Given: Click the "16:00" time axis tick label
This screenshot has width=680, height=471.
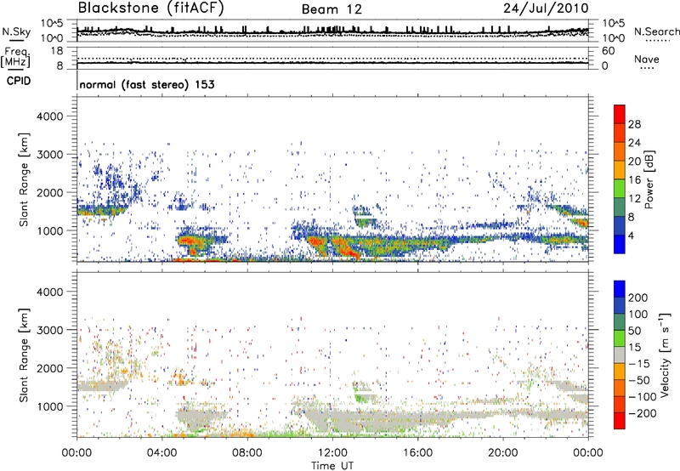Looking at the screenshot, I should pyautogui.click(x=417, y=453).
